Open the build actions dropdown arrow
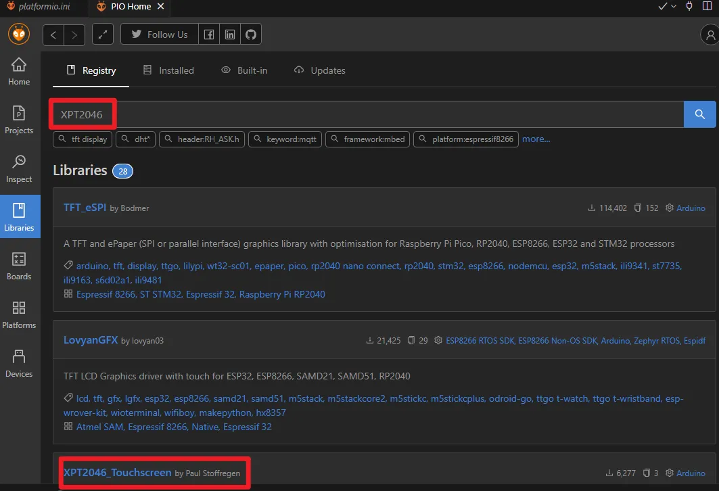 click(674, 6)
